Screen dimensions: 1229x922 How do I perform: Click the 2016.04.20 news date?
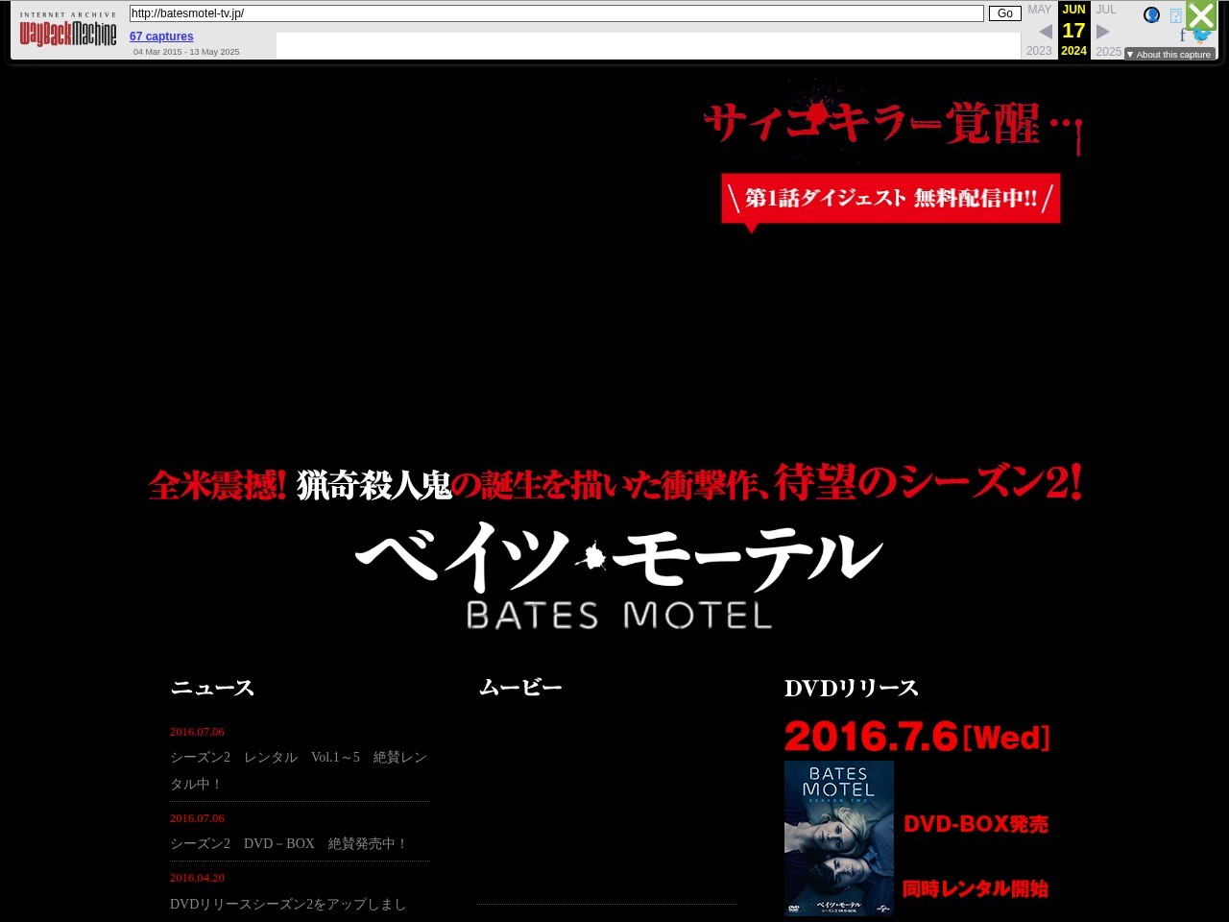(x=197, y=878)
